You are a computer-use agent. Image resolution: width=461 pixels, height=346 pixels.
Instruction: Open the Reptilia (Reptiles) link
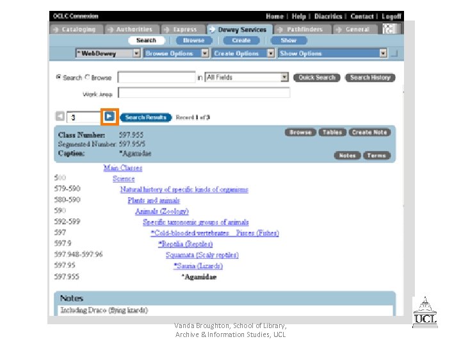185,244
